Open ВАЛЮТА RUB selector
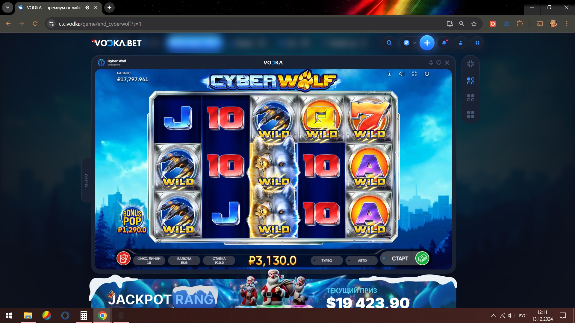Screen dimensions: 575x323 (x=184, y=260)
